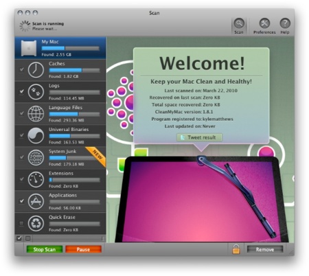
Task: Click the Twitter bird on Tweet result
Action: pos(183,137)
